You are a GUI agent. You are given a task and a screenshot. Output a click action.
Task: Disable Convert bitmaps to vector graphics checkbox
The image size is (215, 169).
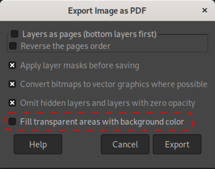tap(12, 84)
